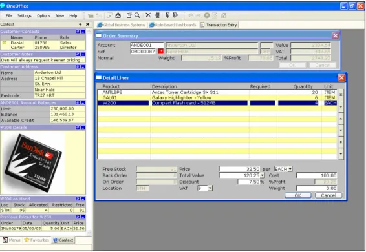366x252 pixels.
Task: Click the red flag icon next to Ref field
Action: (160, 52)
